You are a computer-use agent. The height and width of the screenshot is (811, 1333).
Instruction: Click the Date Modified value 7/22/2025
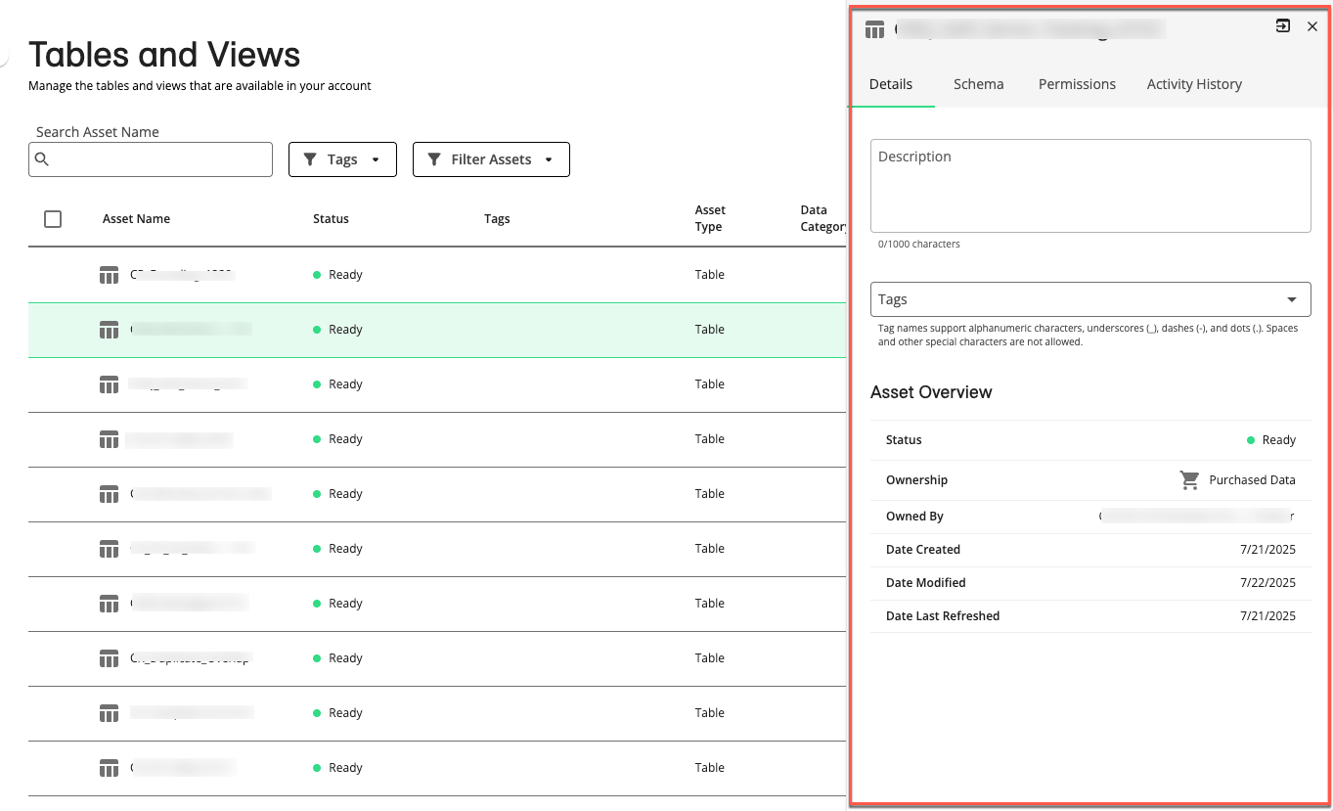[1267, 583]
